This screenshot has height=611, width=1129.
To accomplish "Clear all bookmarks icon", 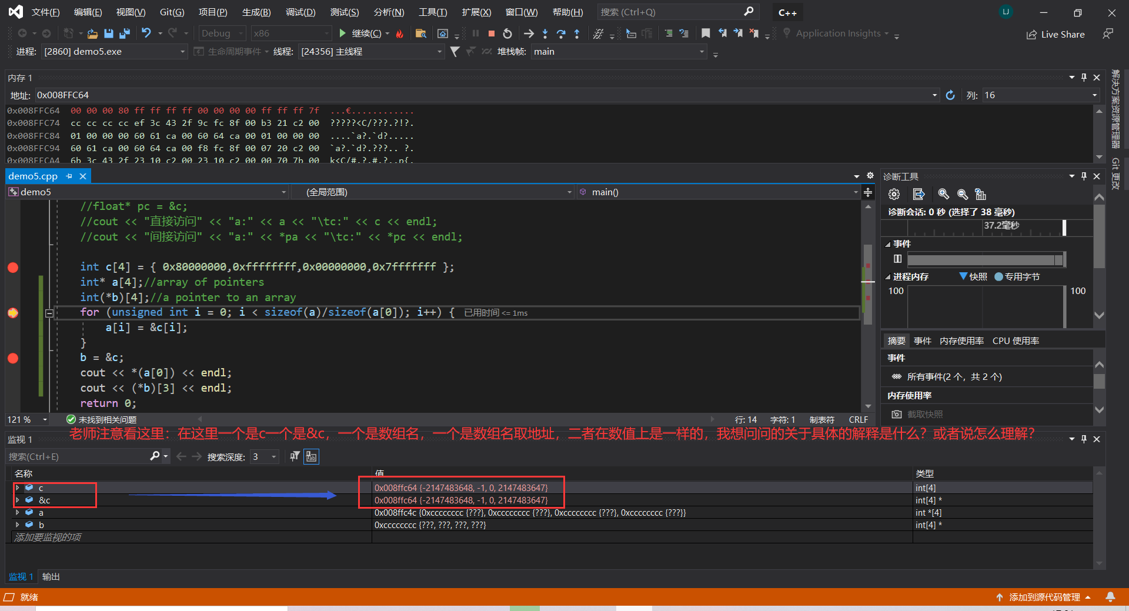I will point(754,34).
